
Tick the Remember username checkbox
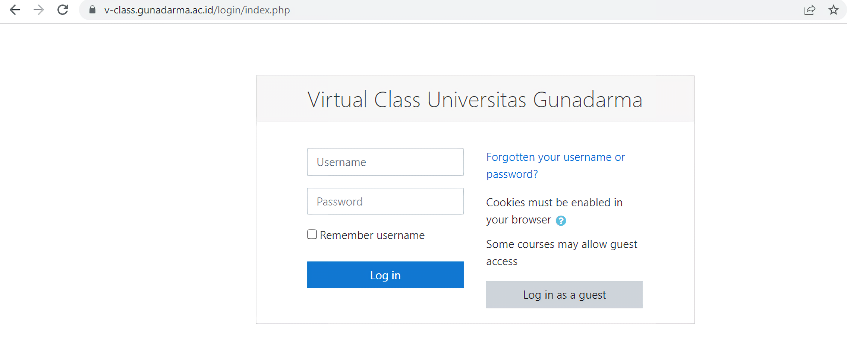[312, 234]
